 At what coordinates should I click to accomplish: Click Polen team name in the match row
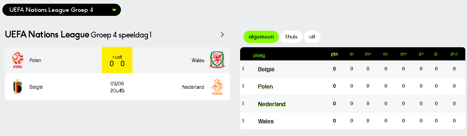pyautogui.click(x=35, y=60)
